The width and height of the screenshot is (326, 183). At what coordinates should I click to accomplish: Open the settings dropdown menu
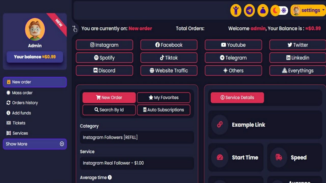[309, 10]
